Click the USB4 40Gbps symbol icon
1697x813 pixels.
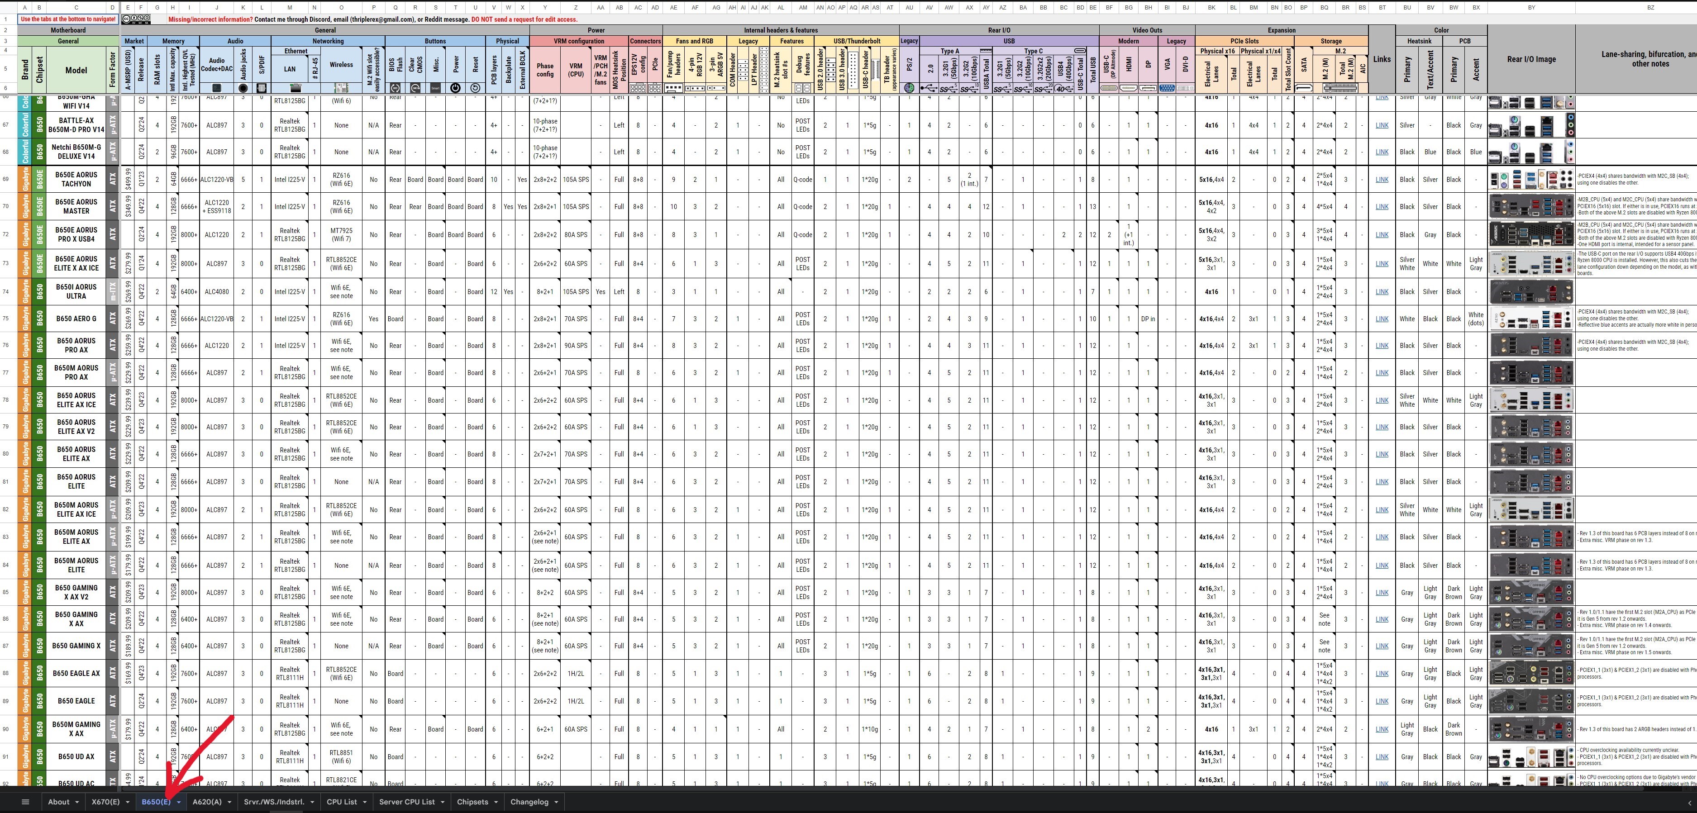pyautogui.click(x=1064, y=88)
